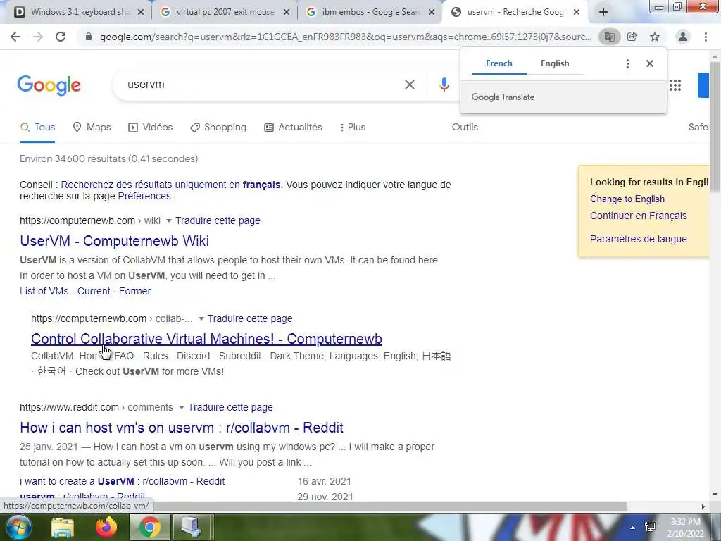The image size is (721, 541).
Task: Click Continuer en Français link
Action: tap(638, 216)
